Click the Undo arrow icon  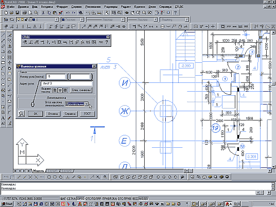point(68,13)
